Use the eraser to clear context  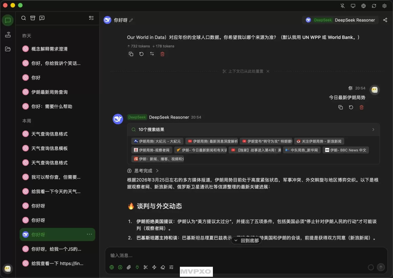pyautogui.click(x=163, y=267)
